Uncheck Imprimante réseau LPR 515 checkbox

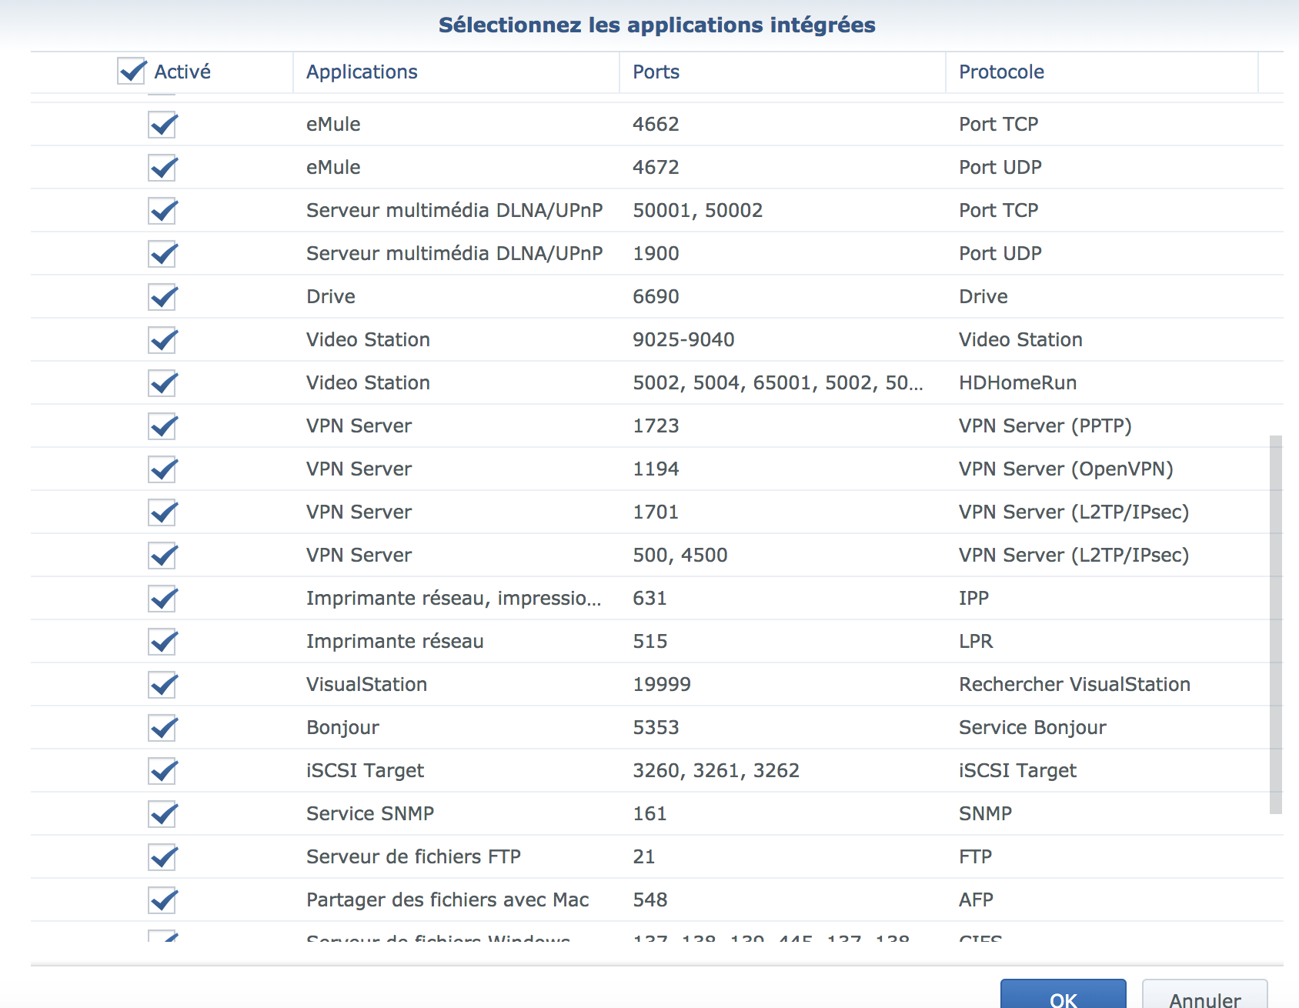(x=163, y=642)
